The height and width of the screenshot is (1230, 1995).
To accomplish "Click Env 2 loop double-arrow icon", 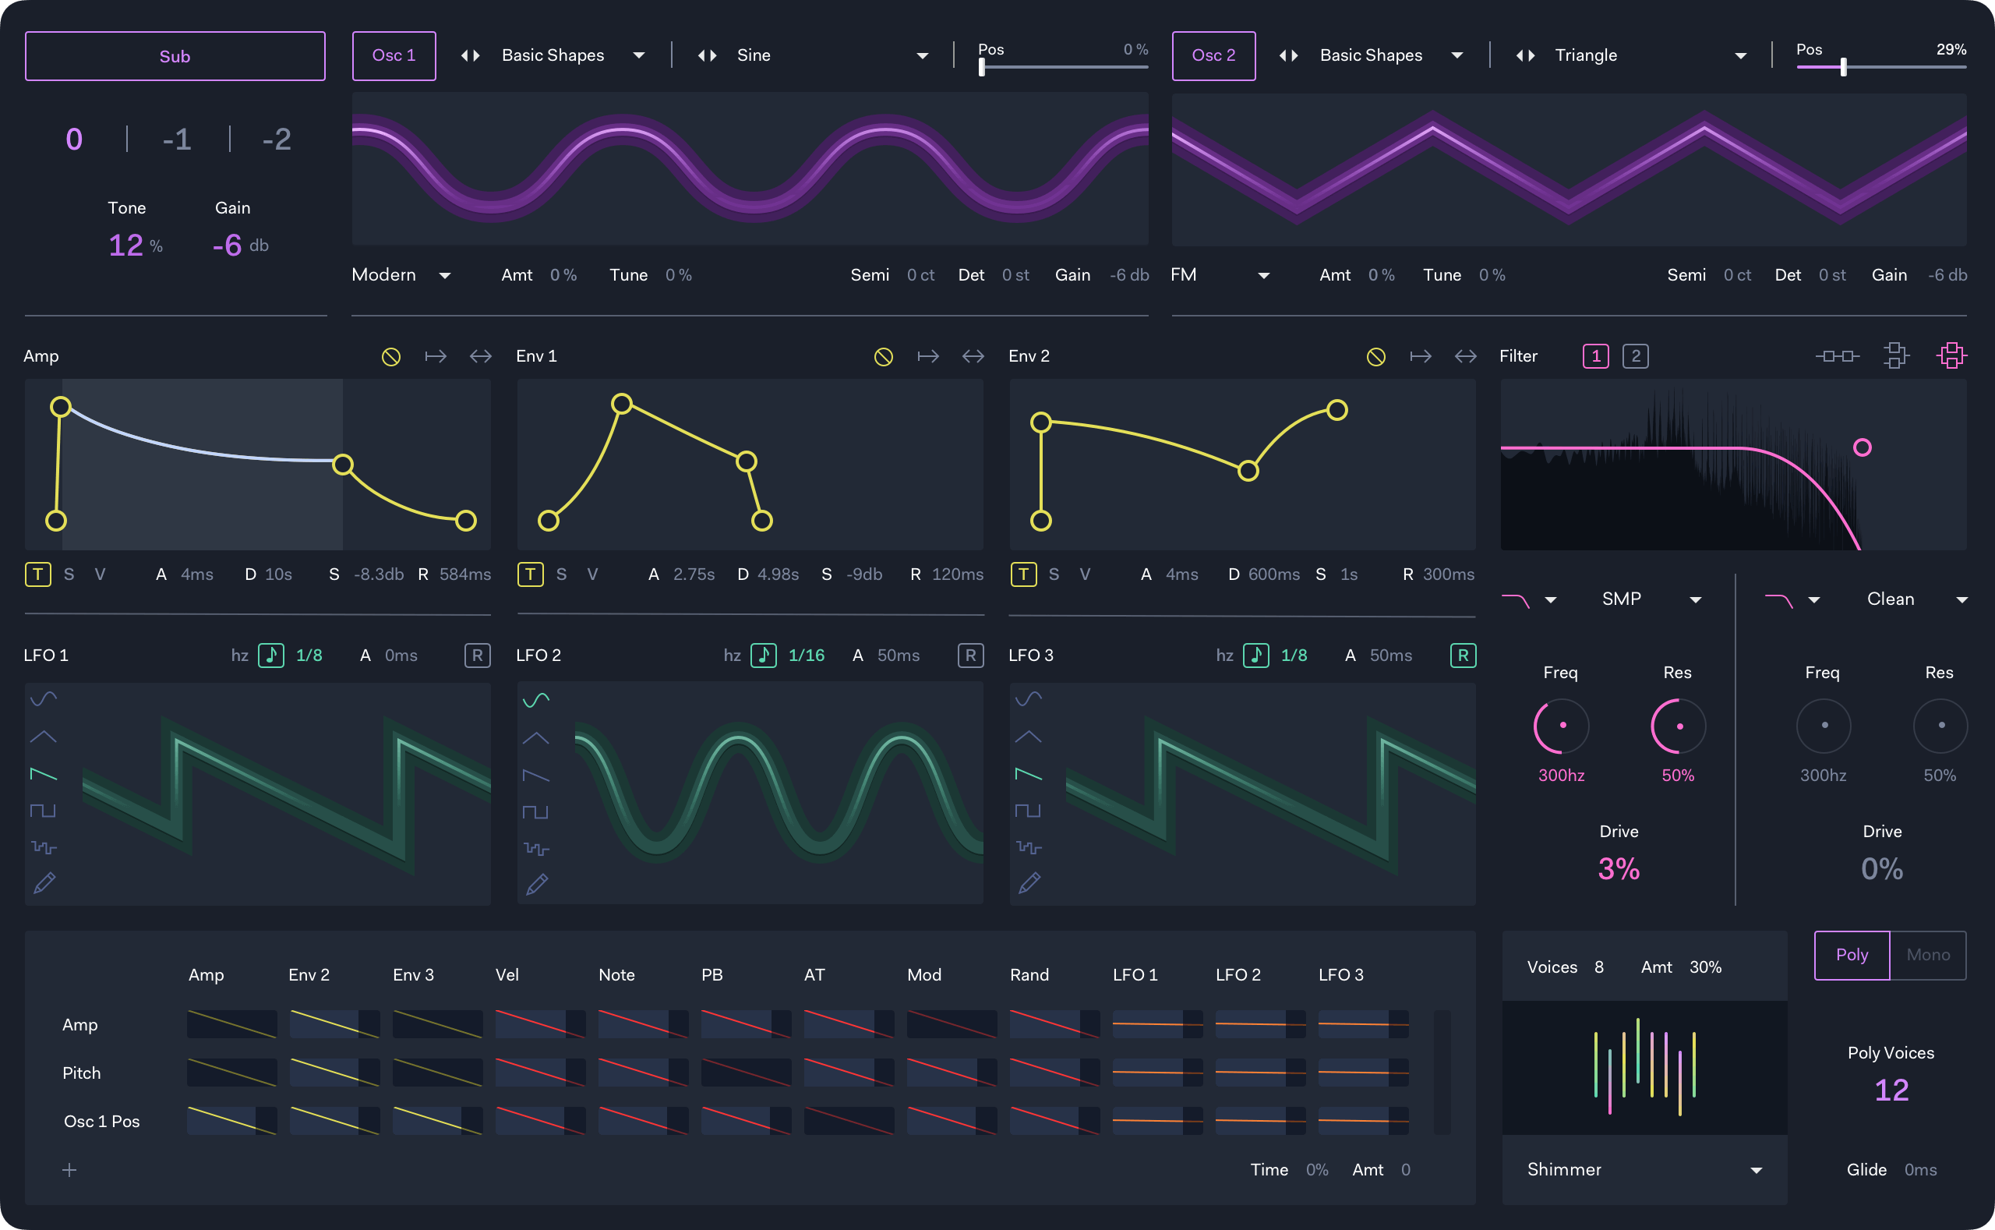I will [x=1466, y=356].
